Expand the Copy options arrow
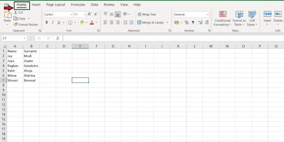This screenshot has height=142, width=284. pos(29,18)
